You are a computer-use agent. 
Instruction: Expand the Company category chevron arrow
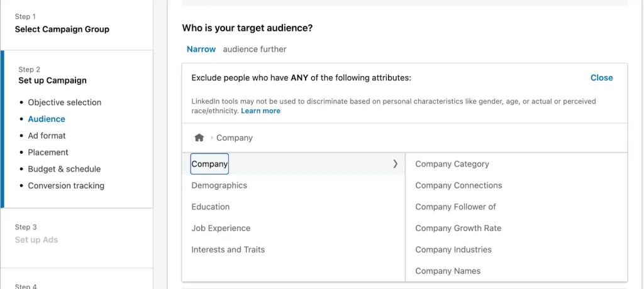point(395,164)
